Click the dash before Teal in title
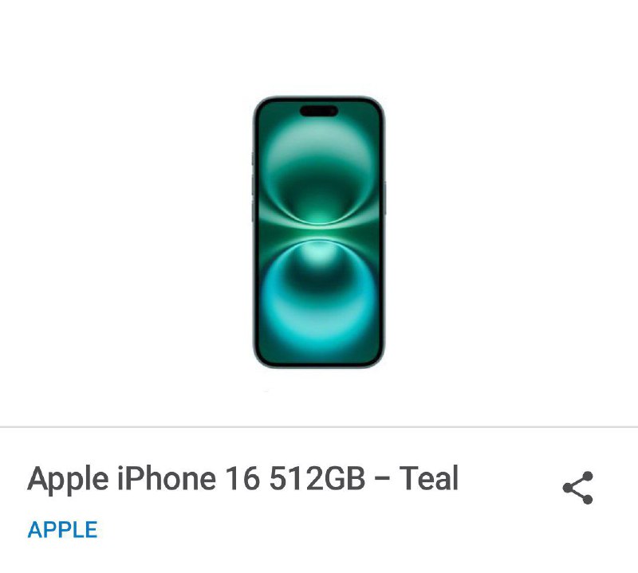Viewport: 638px width, 573px height. point(382,480)
